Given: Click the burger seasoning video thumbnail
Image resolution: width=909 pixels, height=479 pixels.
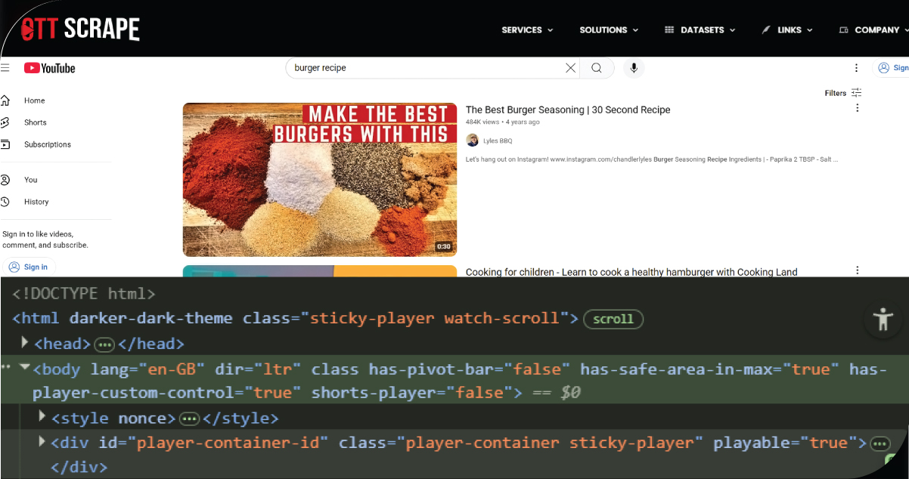Looking at the screenshot, I should (319, 180).
